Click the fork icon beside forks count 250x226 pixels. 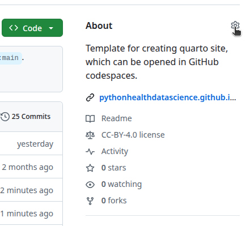click(x=90, y=201)
